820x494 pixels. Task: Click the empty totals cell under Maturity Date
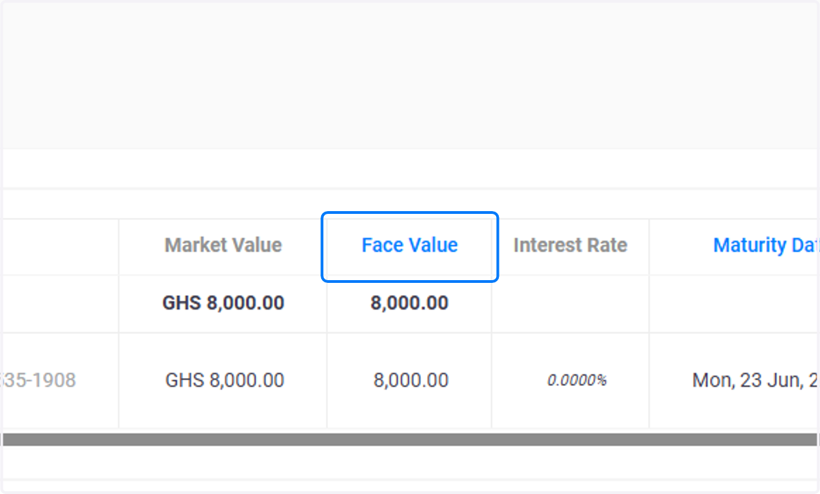[735, 304]
